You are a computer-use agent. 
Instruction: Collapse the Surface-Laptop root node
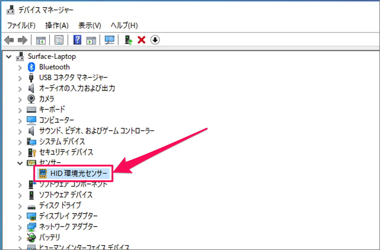9,56
